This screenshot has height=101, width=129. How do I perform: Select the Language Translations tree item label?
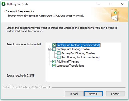tap(70, 66)
